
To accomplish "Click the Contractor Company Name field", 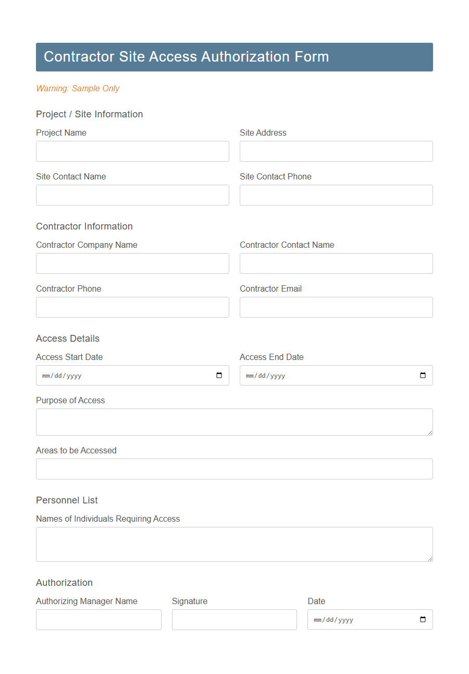I will [x=132, y=263].
